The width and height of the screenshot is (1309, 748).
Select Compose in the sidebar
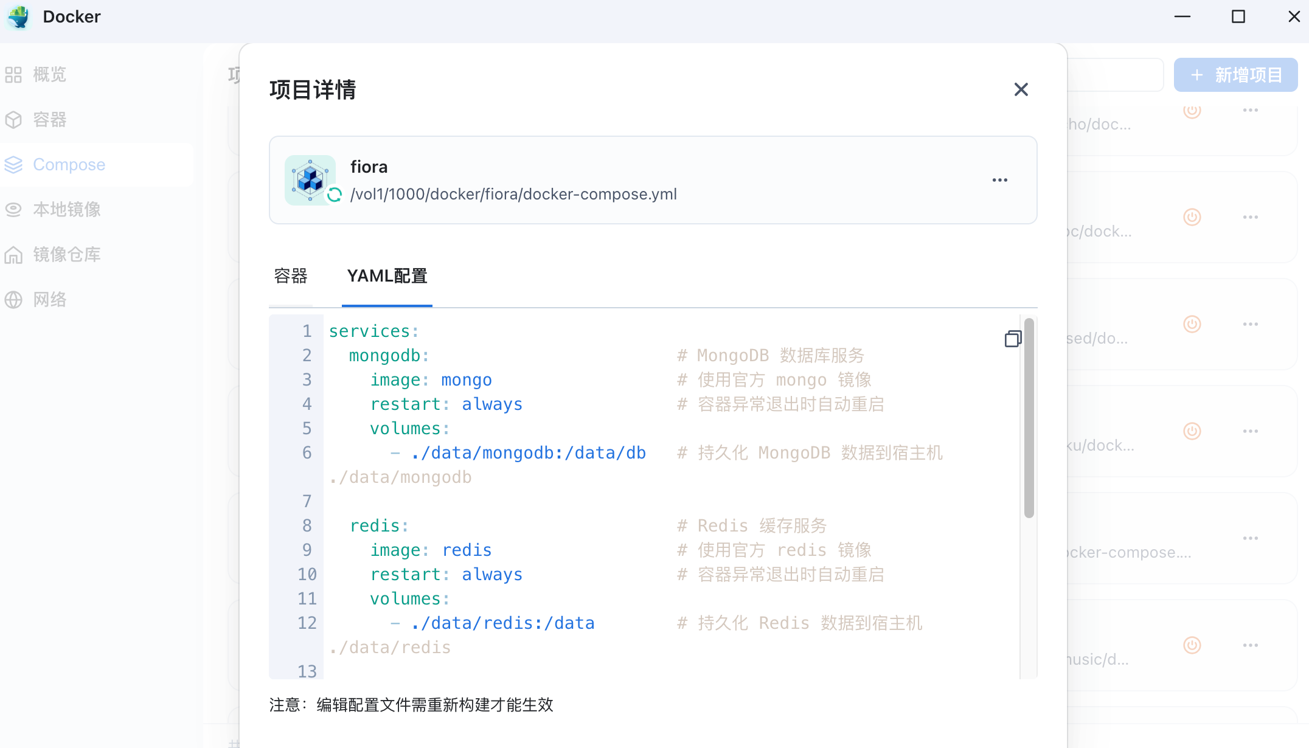point(68,165)
